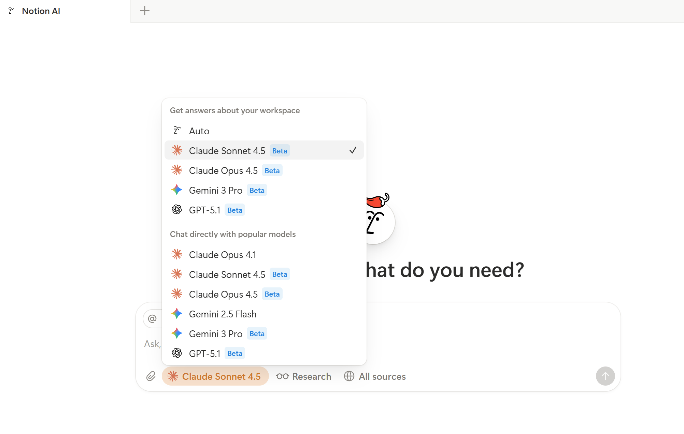Click the @ mention icon
This screenshot has width=684, height=434.
tap(152, 319)
